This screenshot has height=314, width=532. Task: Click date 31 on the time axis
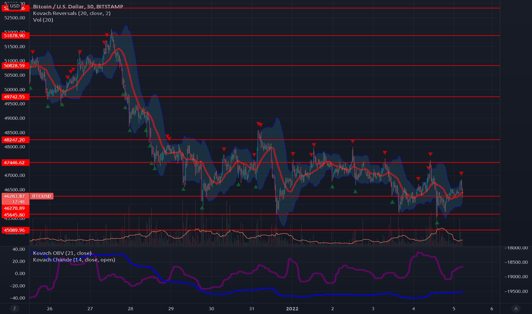(251, 308)
